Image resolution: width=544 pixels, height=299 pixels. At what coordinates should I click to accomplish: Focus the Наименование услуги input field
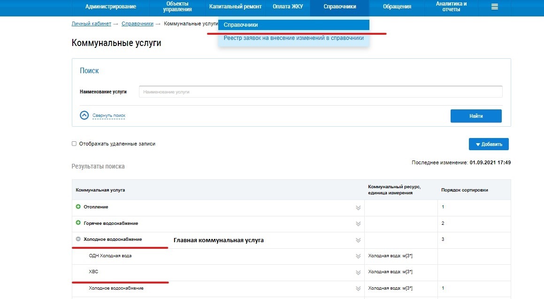321,92
